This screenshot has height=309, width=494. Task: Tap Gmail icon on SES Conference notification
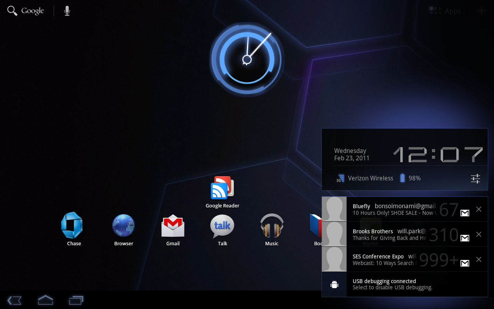[x=465, y=263]
